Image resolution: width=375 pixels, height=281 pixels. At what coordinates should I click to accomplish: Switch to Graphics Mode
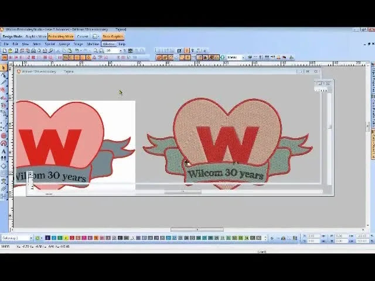coord(36,36)
